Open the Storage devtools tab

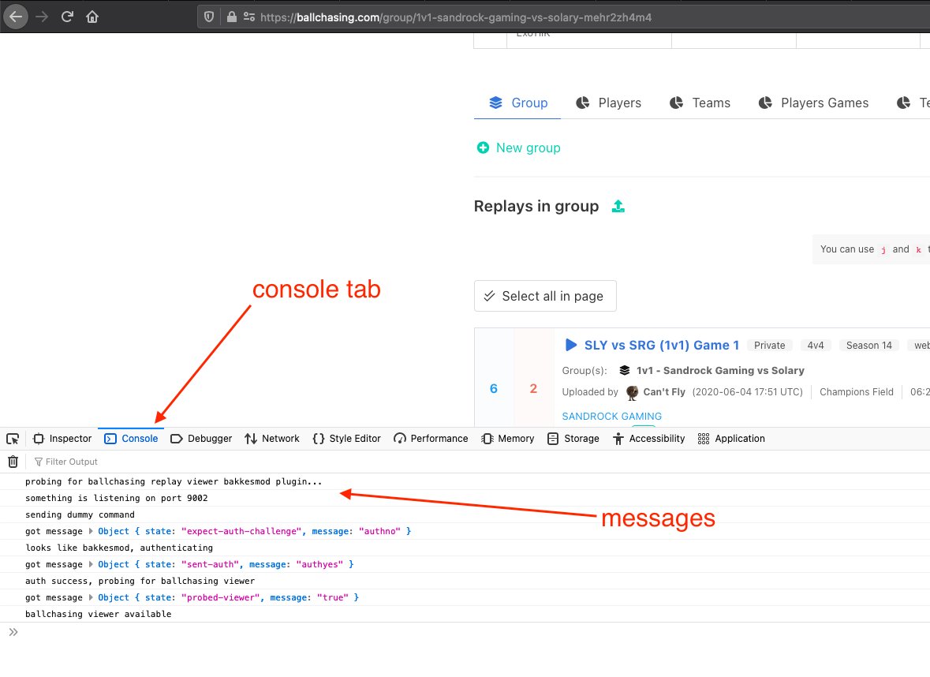coord(573,439)
